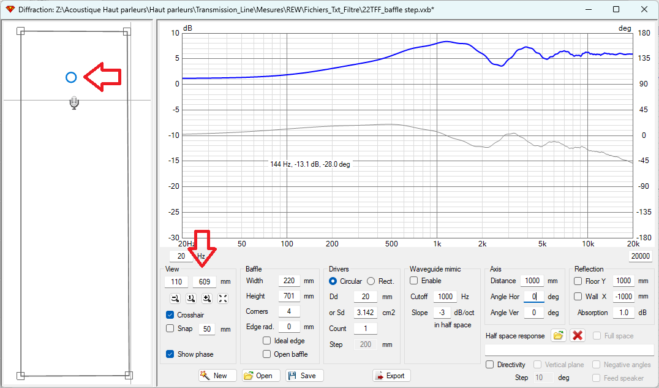This screenshot has height=388, width=659.
Task: Click the baffle Width input field
Action: point(288,281)
